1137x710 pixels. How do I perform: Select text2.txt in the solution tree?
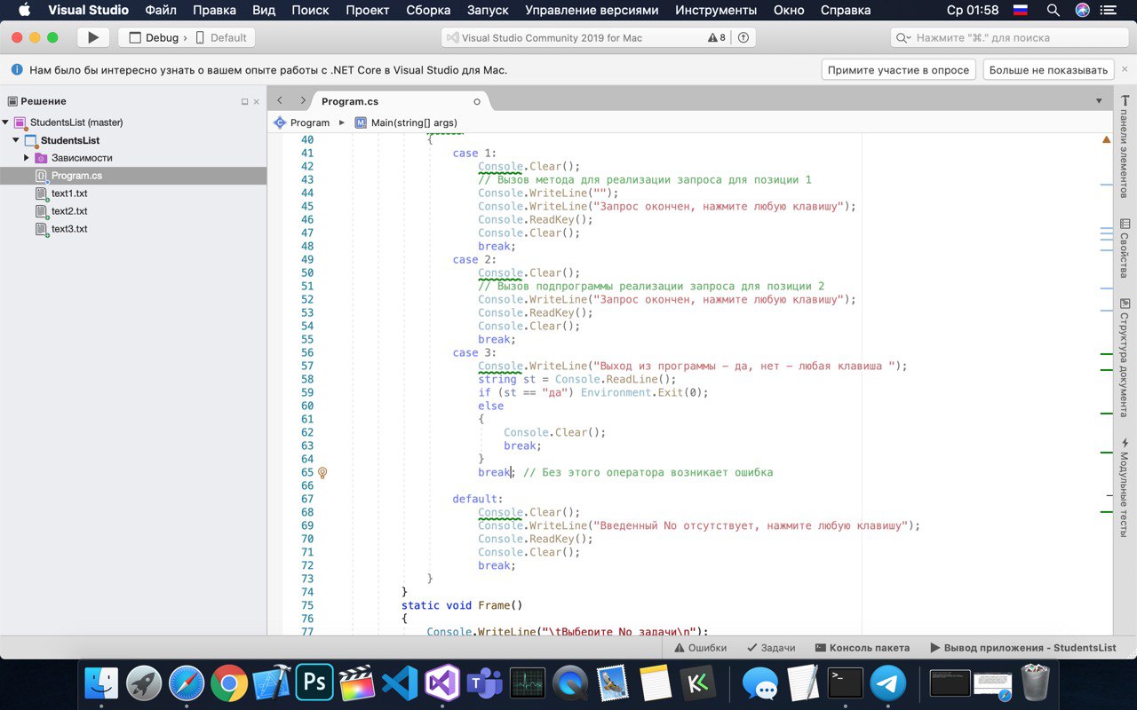point(69,211)
